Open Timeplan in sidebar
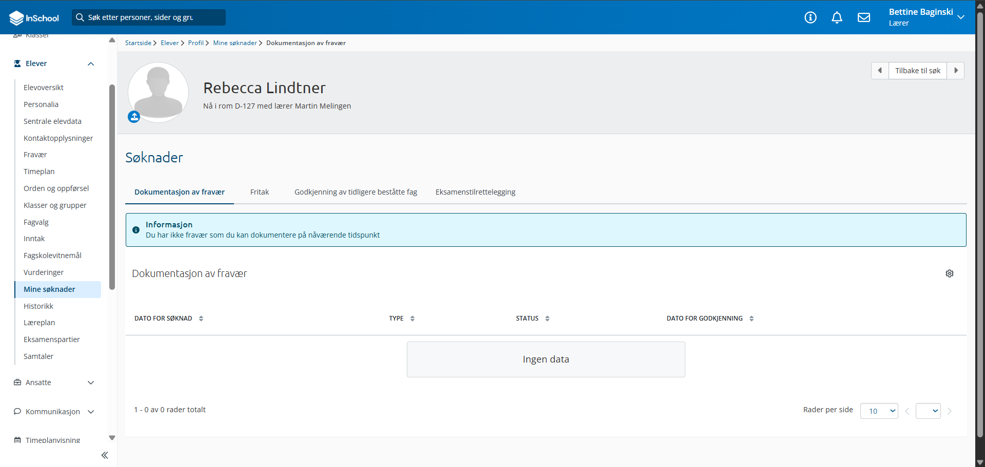 pyautogui.click(x=39, y=172)
